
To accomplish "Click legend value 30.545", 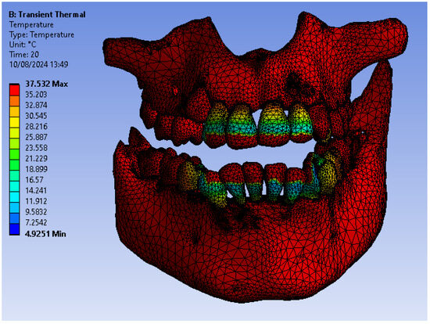I will [36, 116].
